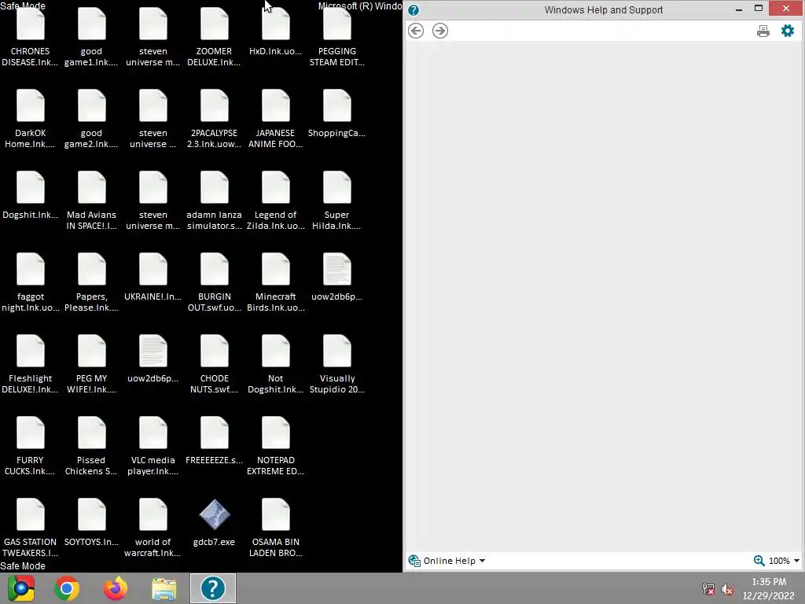Select the 2PACALYPSE 2.3 desktop file
The width and height of the screenshot is (805, 604).
[x=214, y=120]
